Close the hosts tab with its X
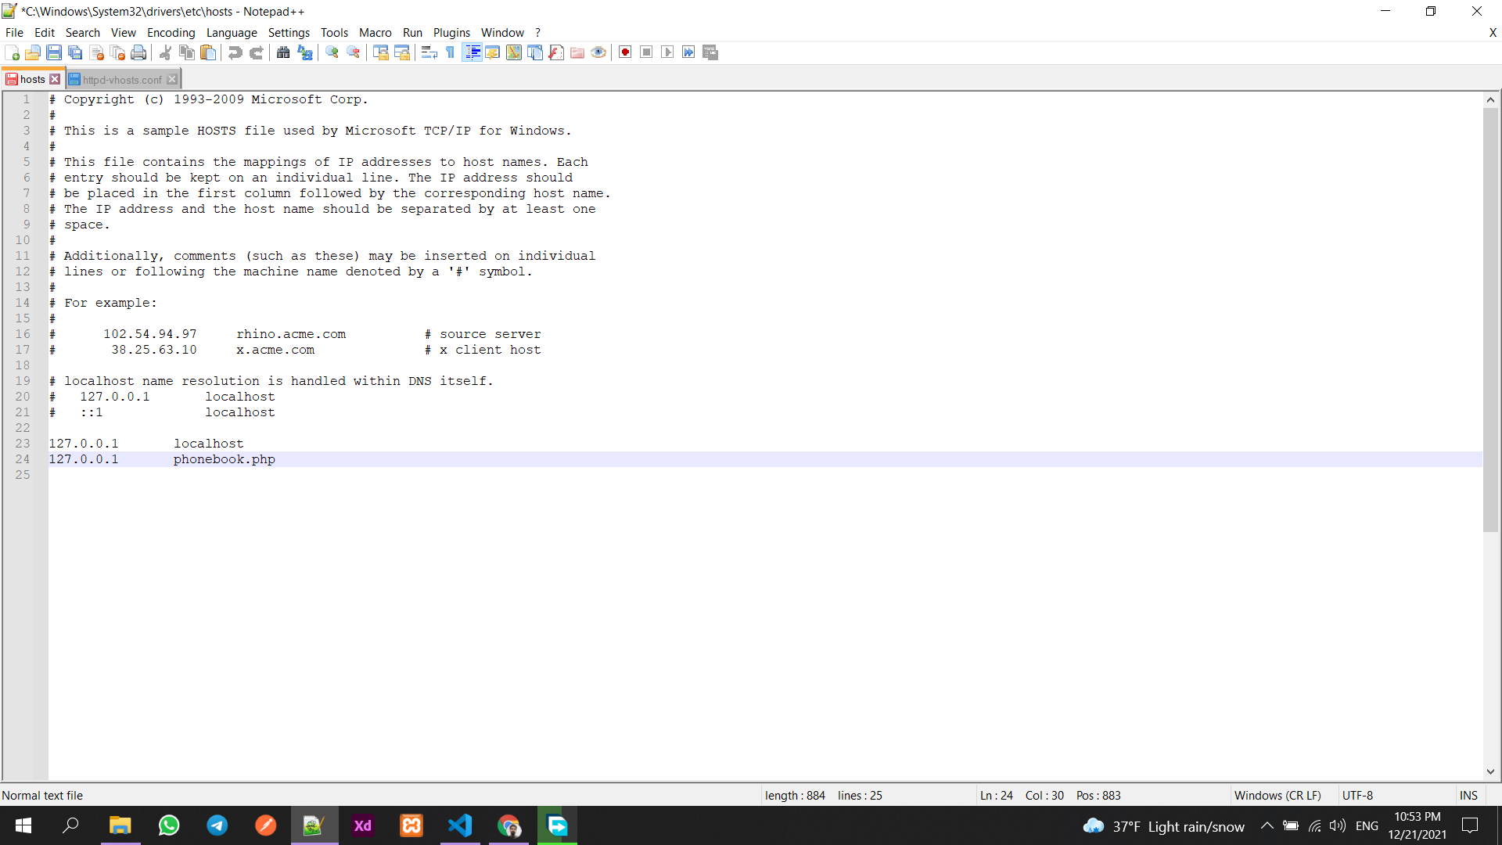The image size is (1502, 845). (x=55, y=79)
